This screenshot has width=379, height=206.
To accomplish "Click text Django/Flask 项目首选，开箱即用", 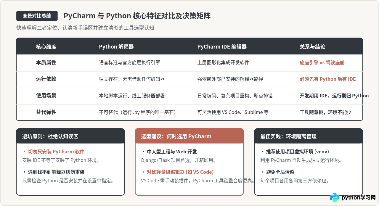I will coord(178,160).
